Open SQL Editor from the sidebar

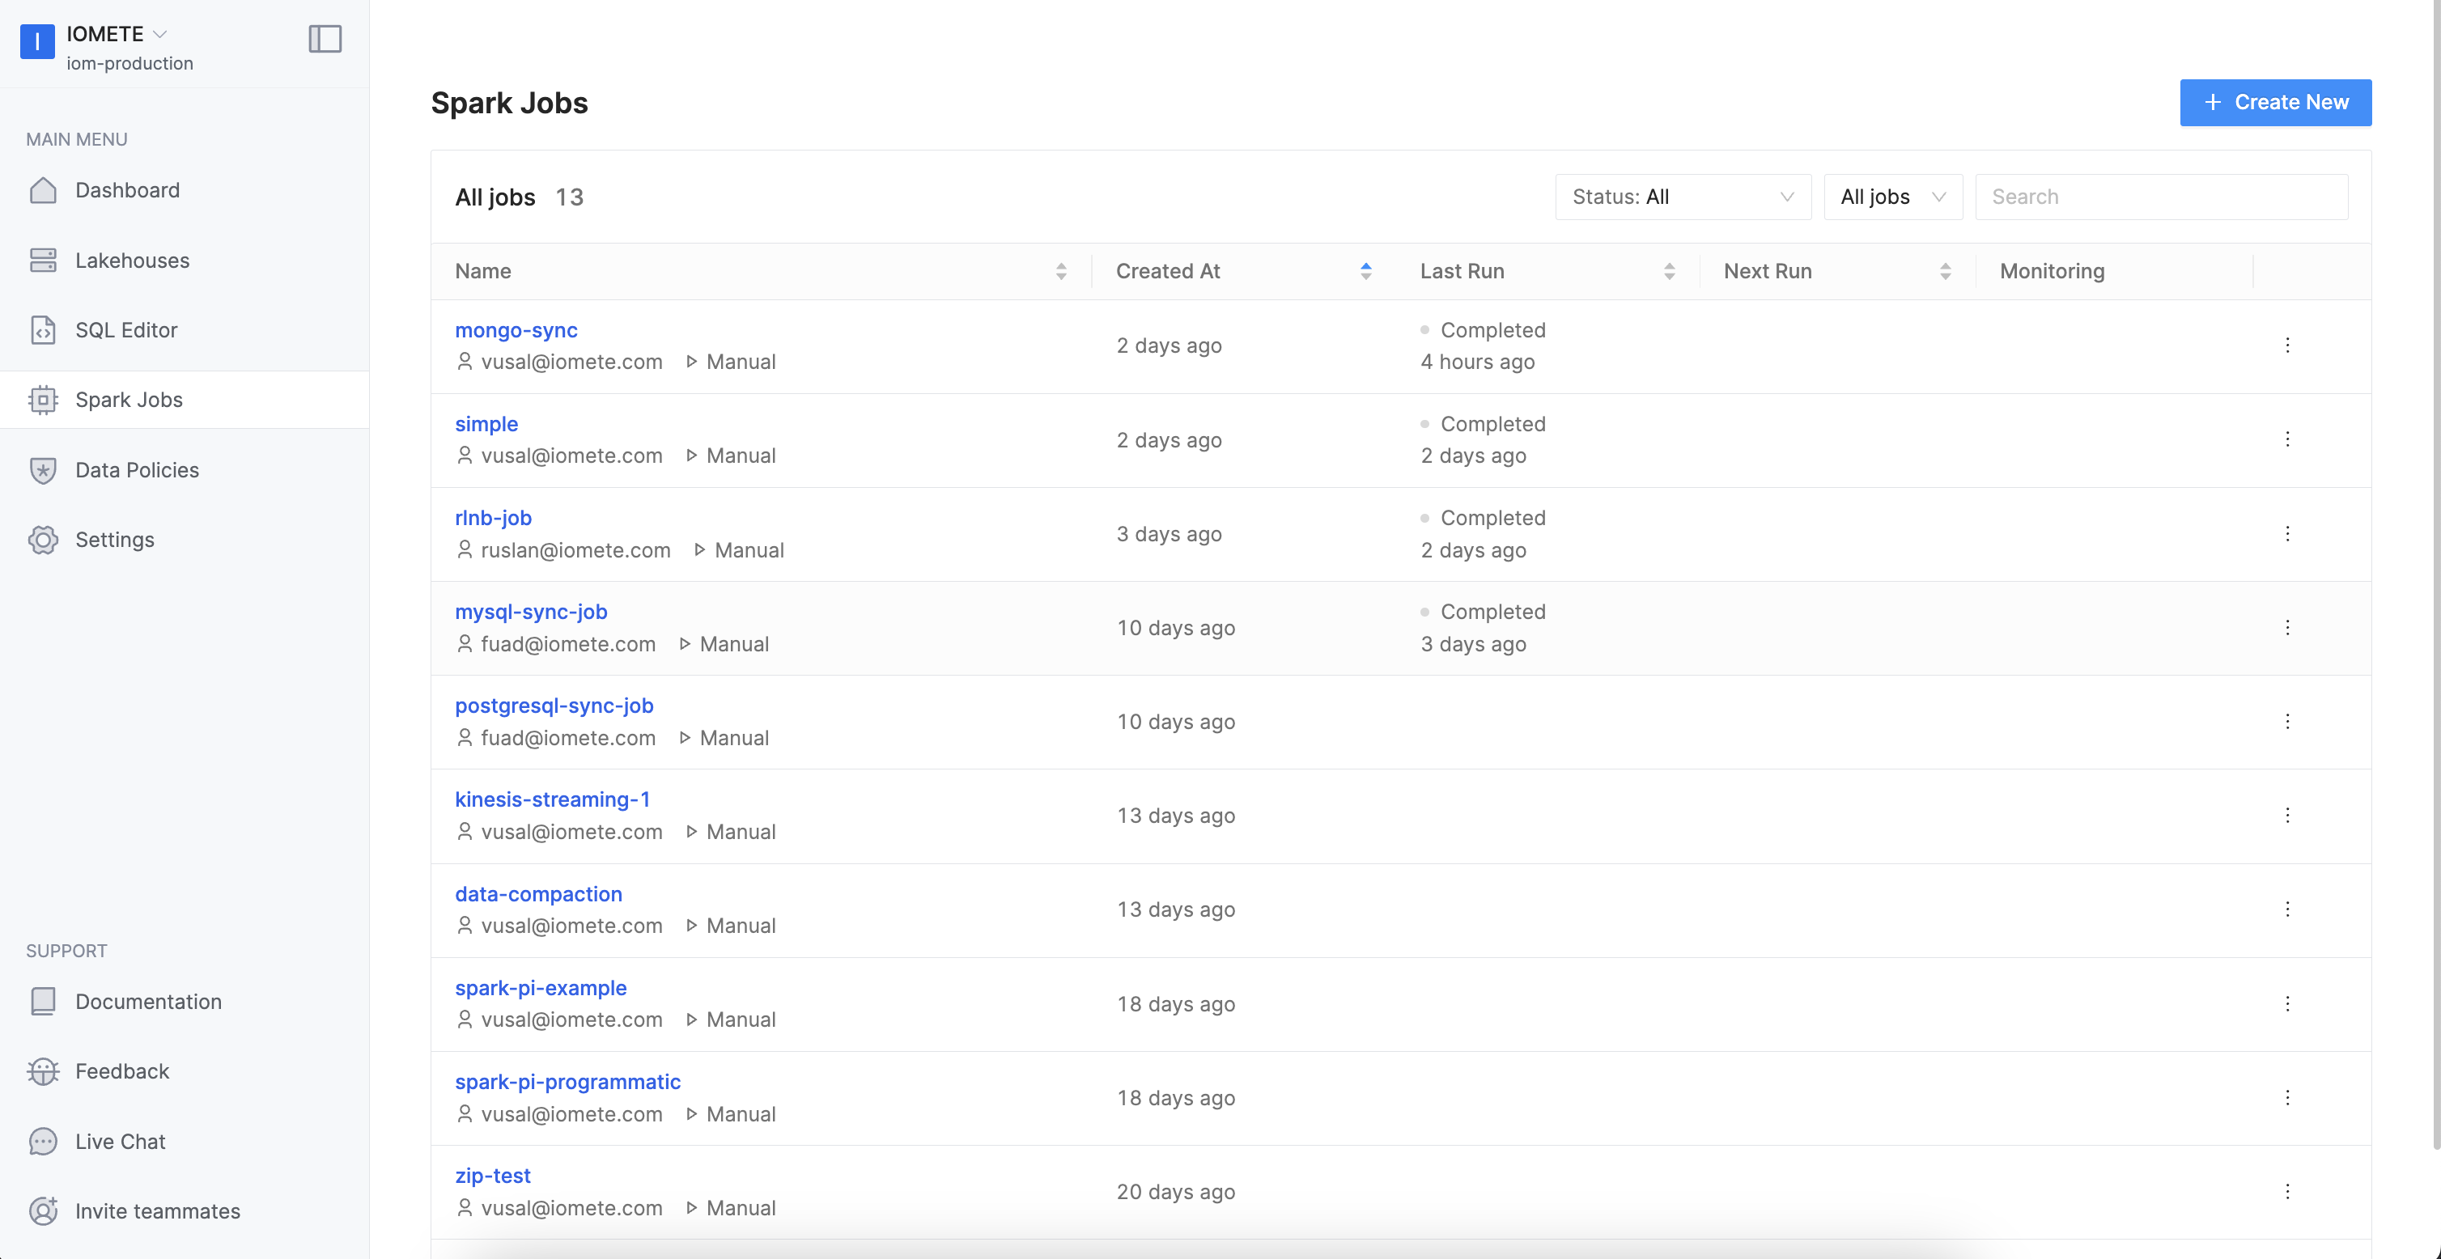185,329
